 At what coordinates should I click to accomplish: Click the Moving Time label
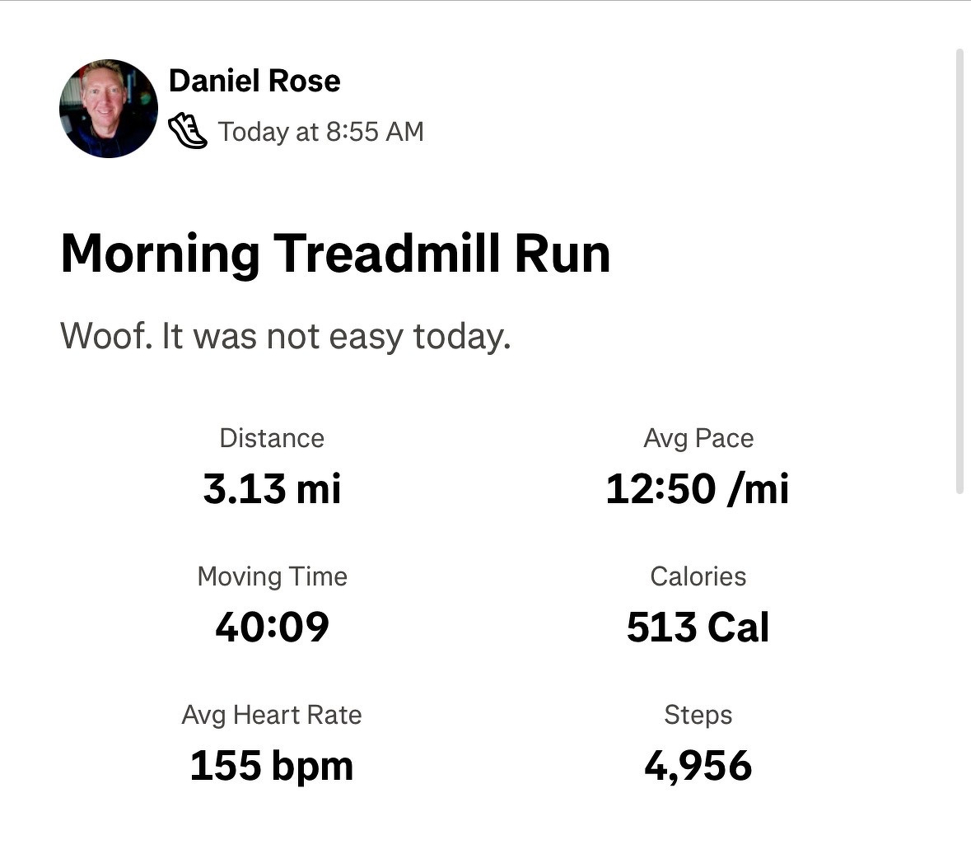(x=272, y=576)
